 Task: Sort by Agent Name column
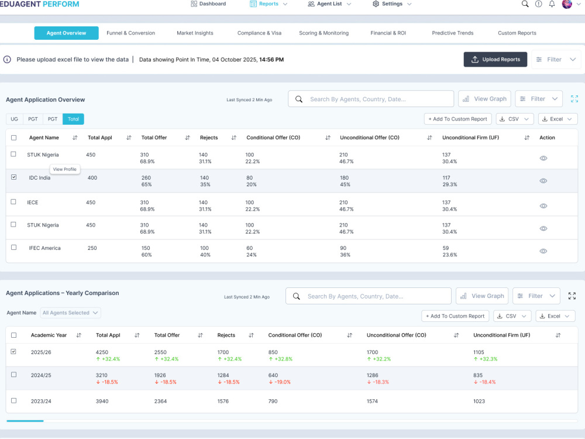click(75, 138)
